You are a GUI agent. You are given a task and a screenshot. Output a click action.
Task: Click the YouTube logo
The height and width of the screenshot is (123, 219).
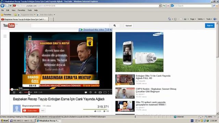click(x=9, y=25)
